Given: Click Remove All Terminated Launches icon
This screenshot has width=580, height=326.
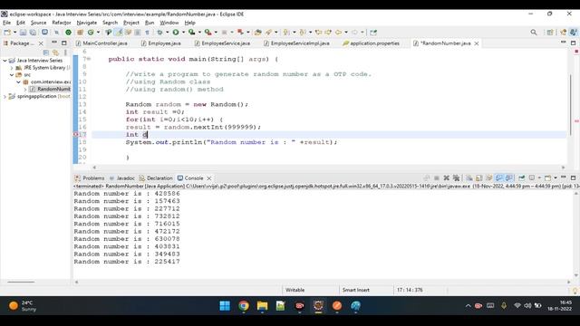Looking at the screenshot, I should click(x=456, y=177).
